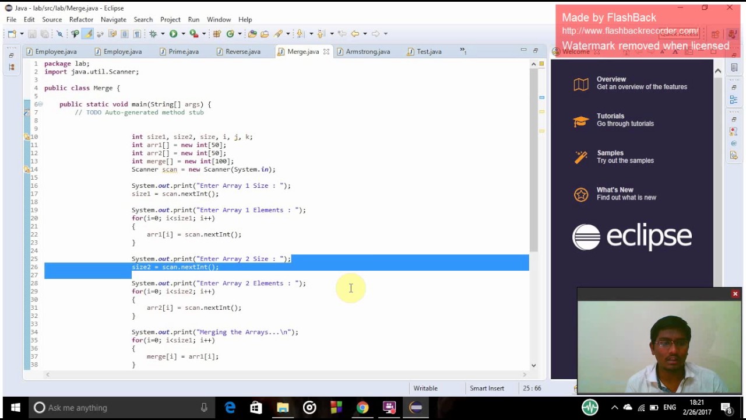Open the Source menu
This screenshot has width=746, height=420.
(x=52, y=19)
